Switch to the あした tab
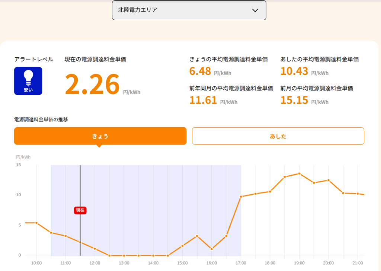 pos(278,136)
